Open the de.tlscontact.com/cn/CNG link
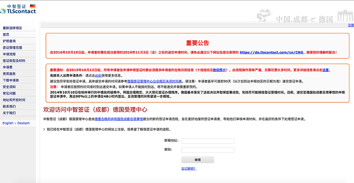This screenshot has height=183, width=354. 272,52
